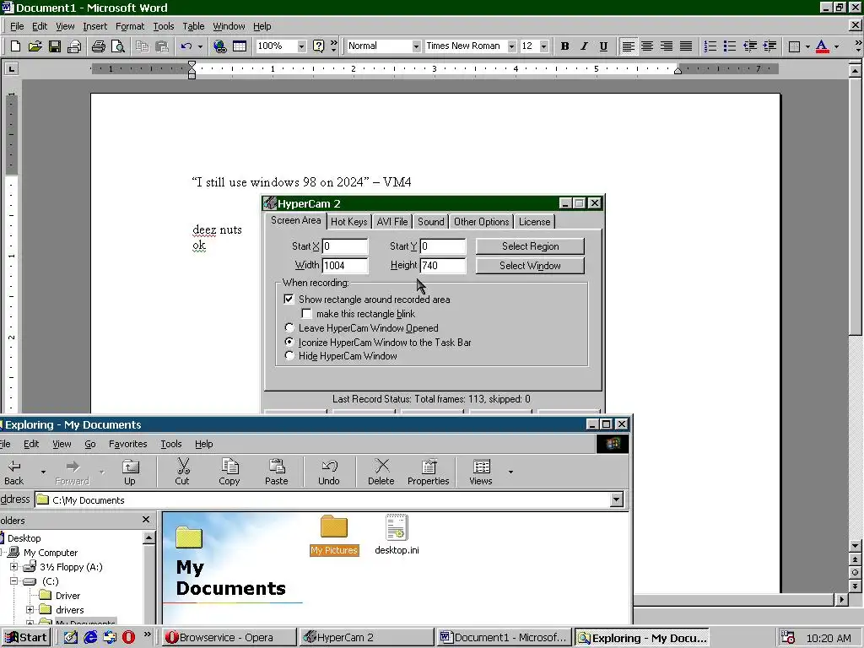The width and height of the screenshot is (864, 648).
Task: Switch to the Hot Keys tab in HyperCam
Action: (x=348, y=222)
